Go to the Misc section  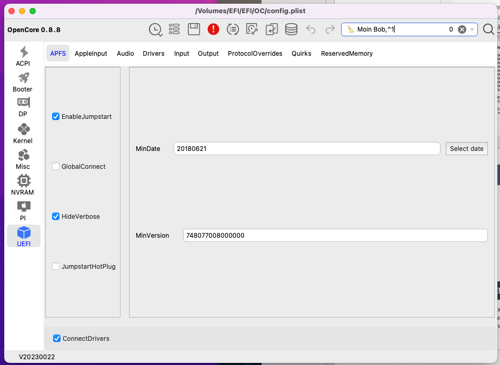(x=23, y=159)
